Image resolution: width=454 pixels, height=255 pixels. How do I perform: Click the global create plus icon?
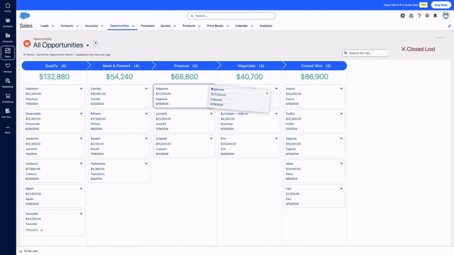(402, 16)
